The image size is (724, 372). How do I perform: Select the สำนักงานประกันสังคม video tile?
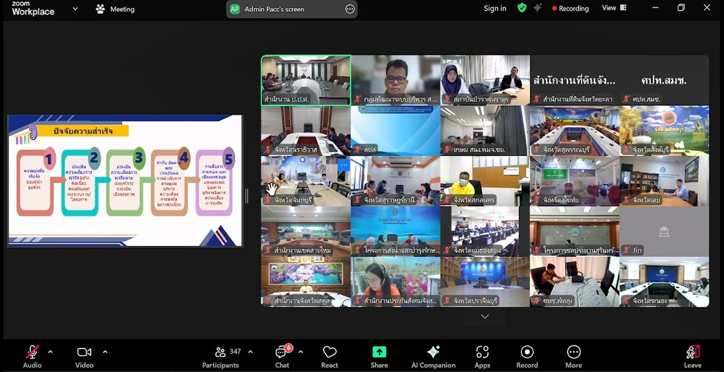pyautogui.click(x=395, y=282)
